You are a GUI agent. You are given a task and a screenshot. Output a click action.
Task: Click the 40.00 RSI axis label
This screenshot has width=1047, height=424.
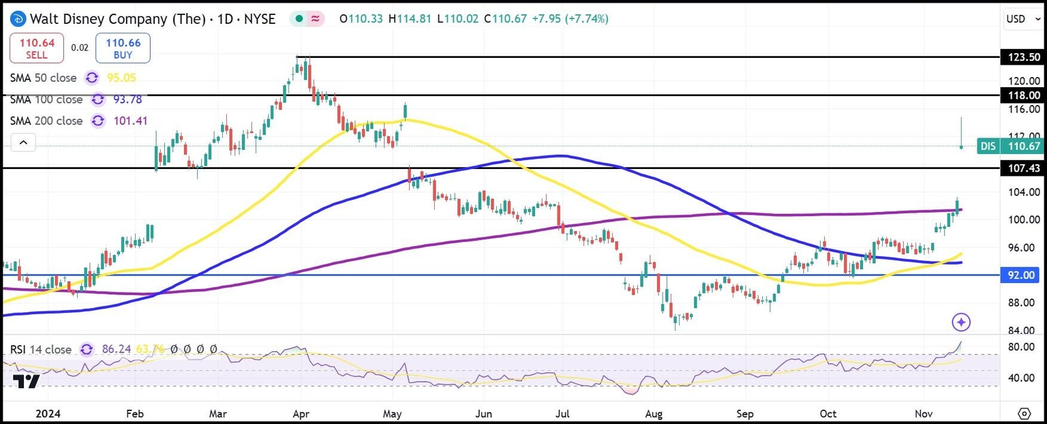coord(1022,378)
